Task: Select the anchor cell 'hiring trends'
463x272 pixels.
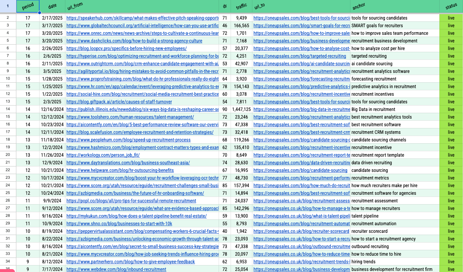Action: coord(395,261)
